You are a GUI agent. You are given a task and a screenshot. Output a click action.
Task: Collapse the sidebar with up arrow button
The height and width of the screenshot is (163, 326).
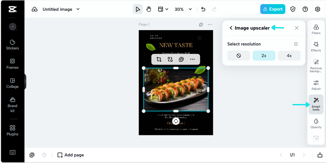(x=12, y=27)
